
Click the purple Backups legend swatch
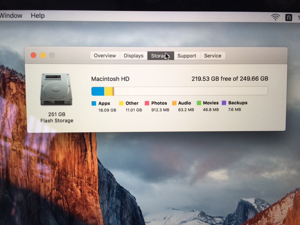(224, 103)
